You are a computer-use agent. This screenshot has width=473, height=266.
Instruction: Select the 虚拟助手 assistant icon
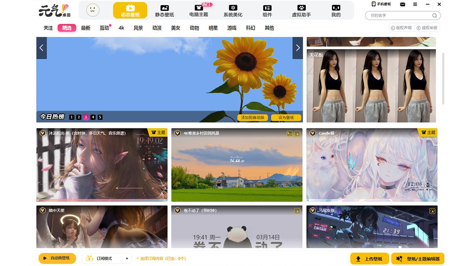pos(301,10)
